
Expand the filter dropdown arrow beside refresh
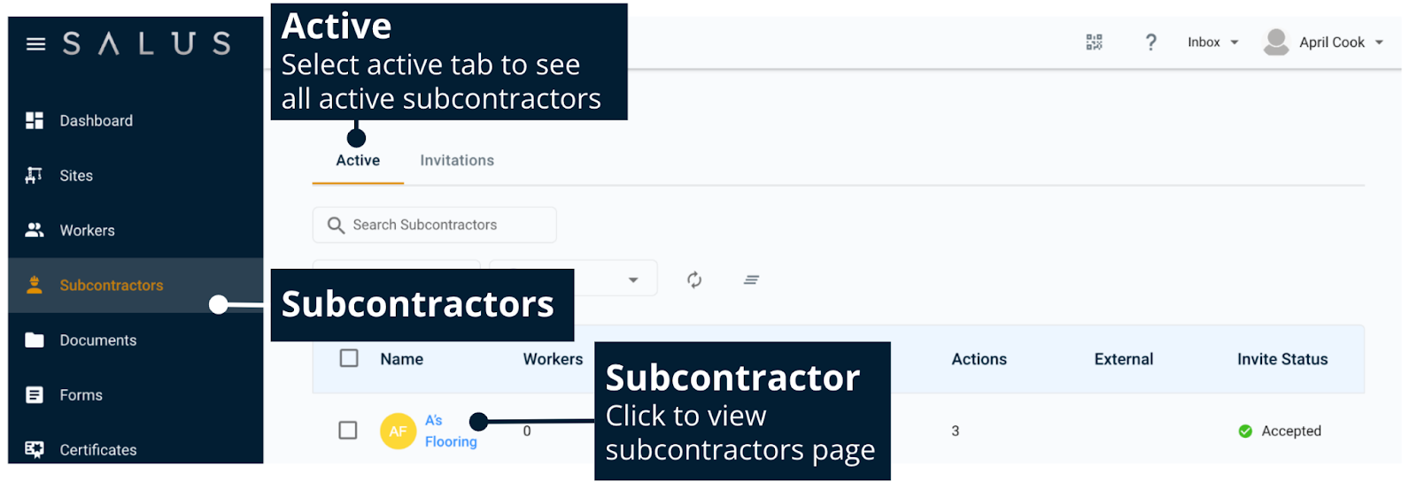tap(633, 279)
